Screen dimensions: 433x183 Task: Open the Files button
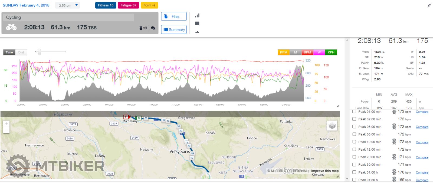pyautogui.click(x=174, y=16)
